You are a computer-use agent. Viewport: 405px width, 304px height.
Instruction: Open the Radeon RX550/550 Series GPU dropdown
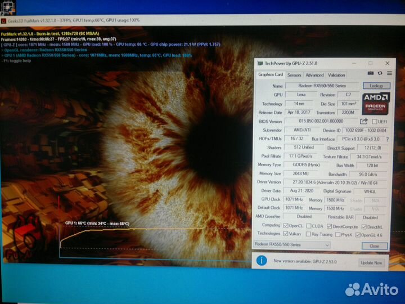(291, 244)
